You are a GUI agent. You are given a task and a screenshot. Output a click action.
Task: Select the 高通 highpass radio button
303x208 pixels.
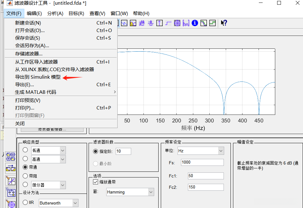25,159
